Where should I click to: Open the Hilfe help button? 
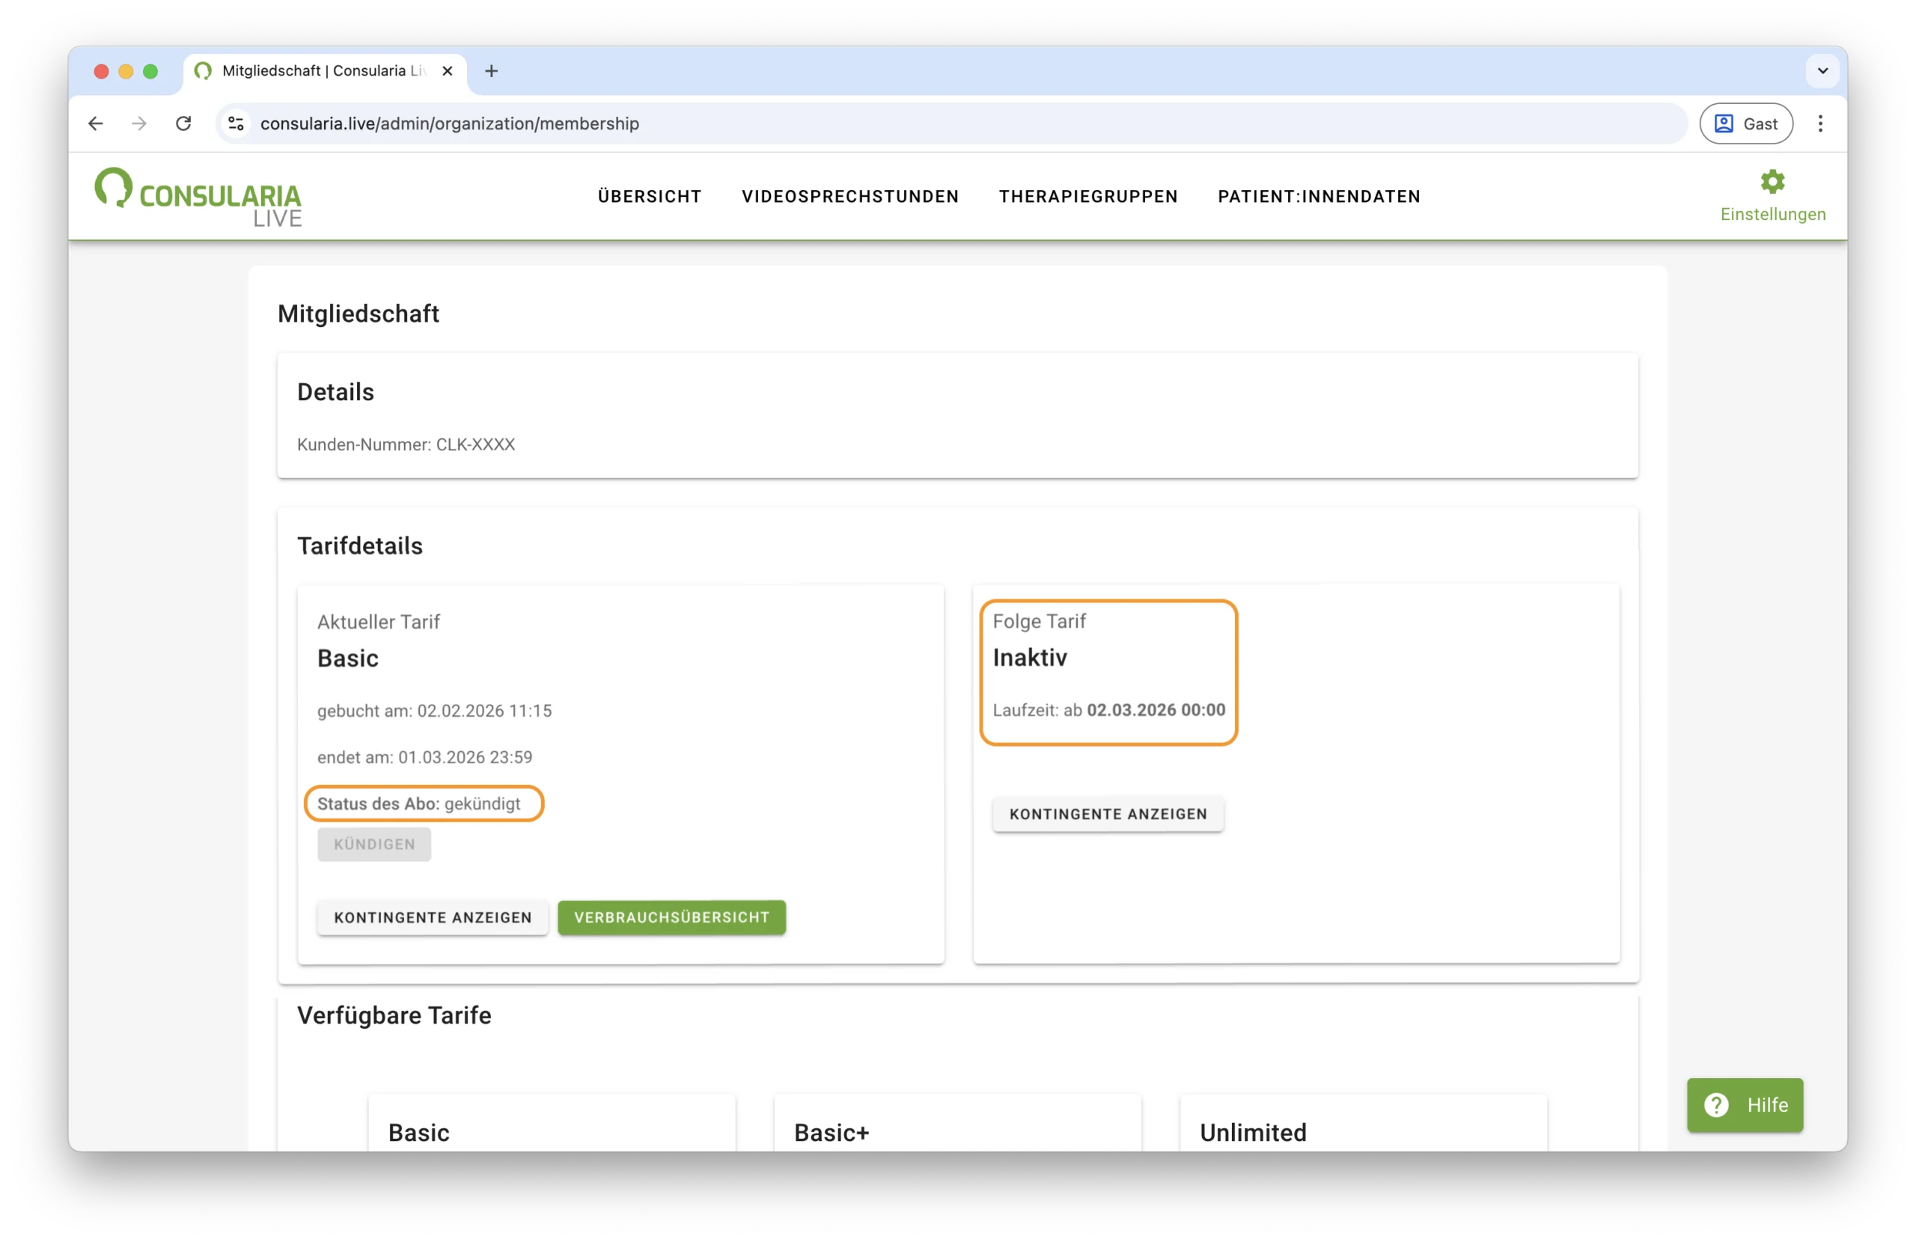click(1745, 1104)
